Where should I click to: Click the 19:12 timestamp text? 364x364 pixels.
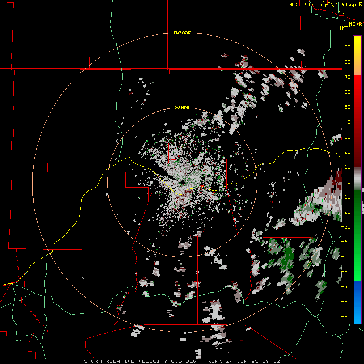tap(271, 361)
